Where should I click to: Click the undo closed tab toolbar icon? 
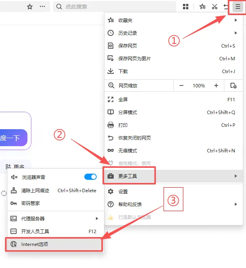226,7
